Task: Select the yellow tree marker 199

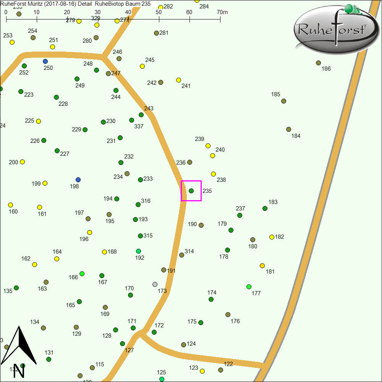Action: tap(45, 183)
